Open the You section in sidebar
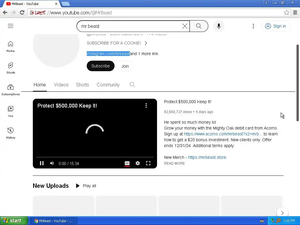The width and height of the screenshot is (300, 225). pyautogui.click(x=11, y=112)
